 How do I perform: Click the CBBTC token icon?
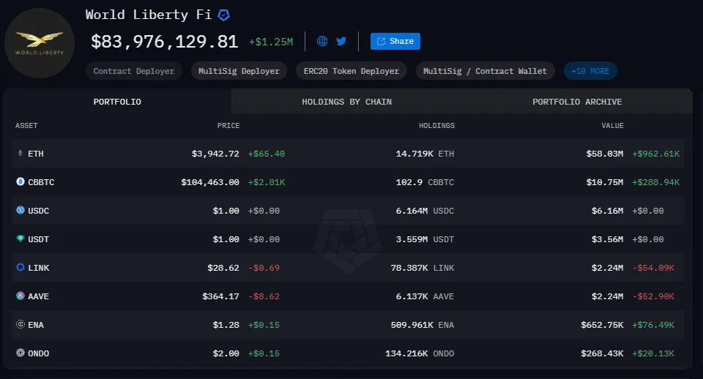20,182
